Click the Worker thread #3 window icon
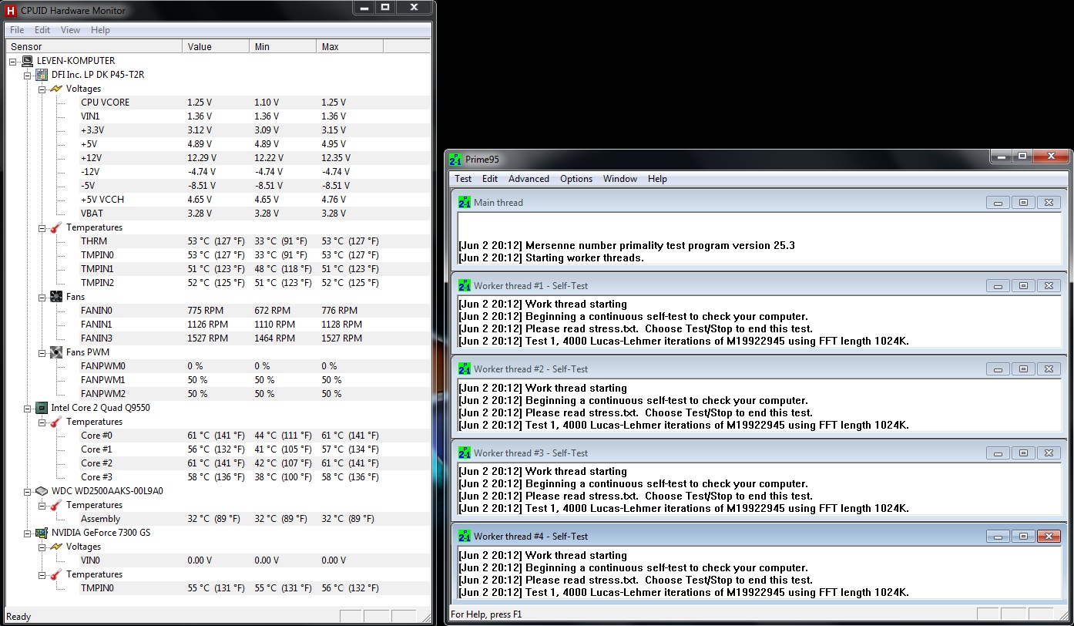 click(x=464, y=453)
